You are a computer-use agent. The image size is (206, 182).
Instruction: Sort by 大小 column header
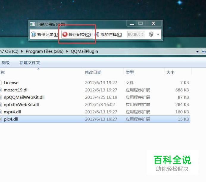pos(170,72)
